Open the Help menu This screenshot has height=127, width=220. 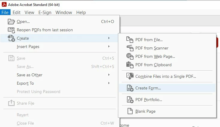[81, 13]
